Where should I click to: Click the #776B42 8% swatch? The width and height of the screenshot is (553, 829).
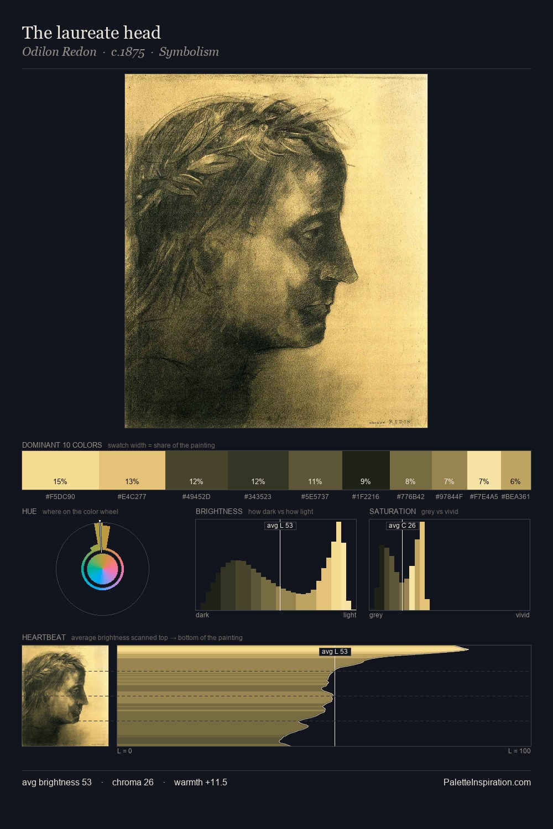(411, 470)
